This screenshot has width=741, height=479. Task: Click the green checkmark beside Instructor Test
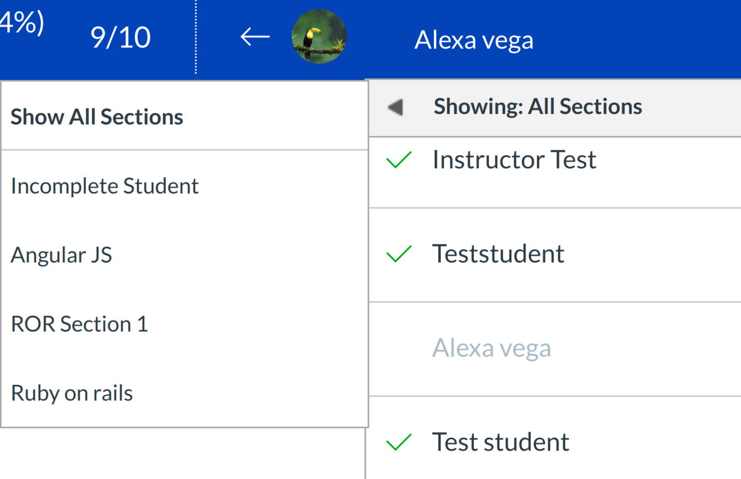tap(399, 160)
